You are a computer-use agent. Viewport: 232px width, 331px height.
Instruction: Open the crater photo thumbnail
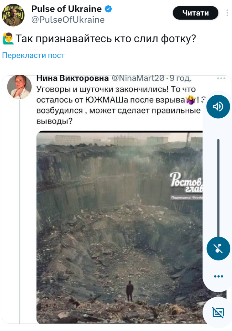[120, 227]
